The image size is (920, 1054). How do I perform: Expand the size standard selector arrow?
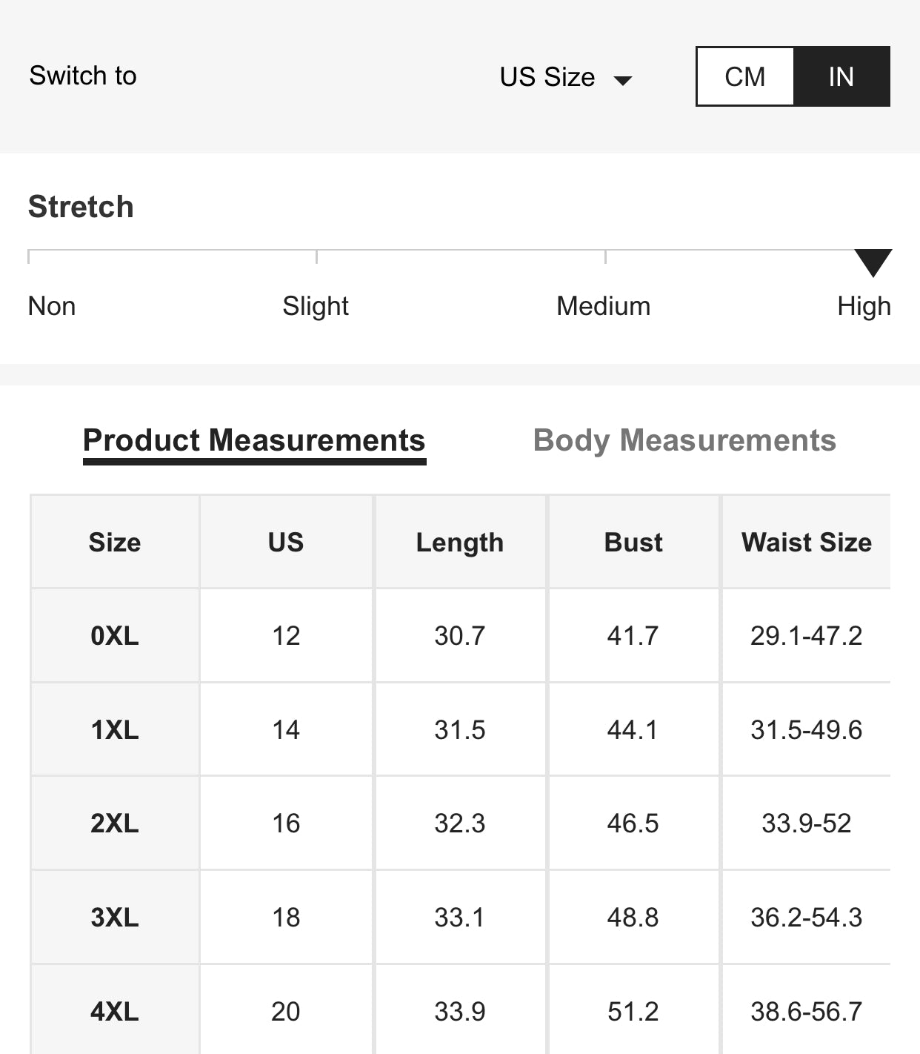tap(624, 79)
